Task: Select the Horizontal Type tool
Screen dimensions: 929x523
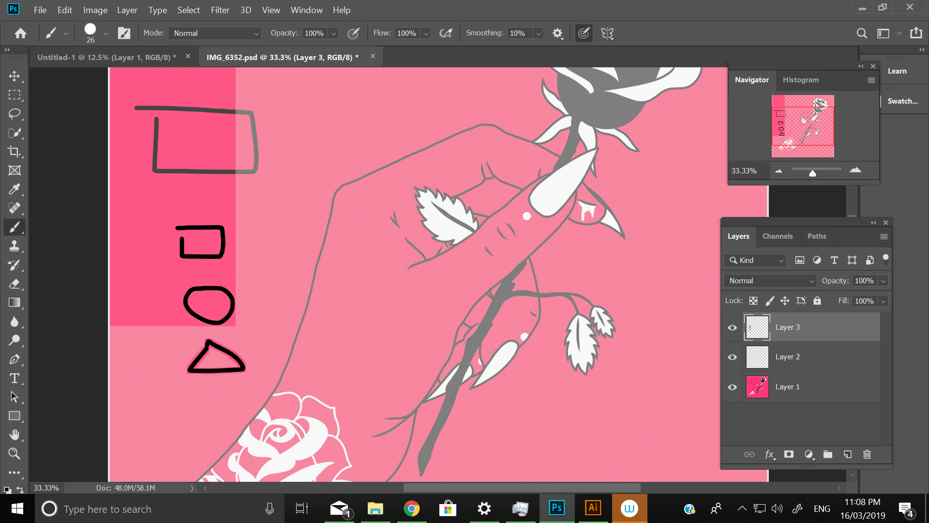Action: tap(15, 378)
